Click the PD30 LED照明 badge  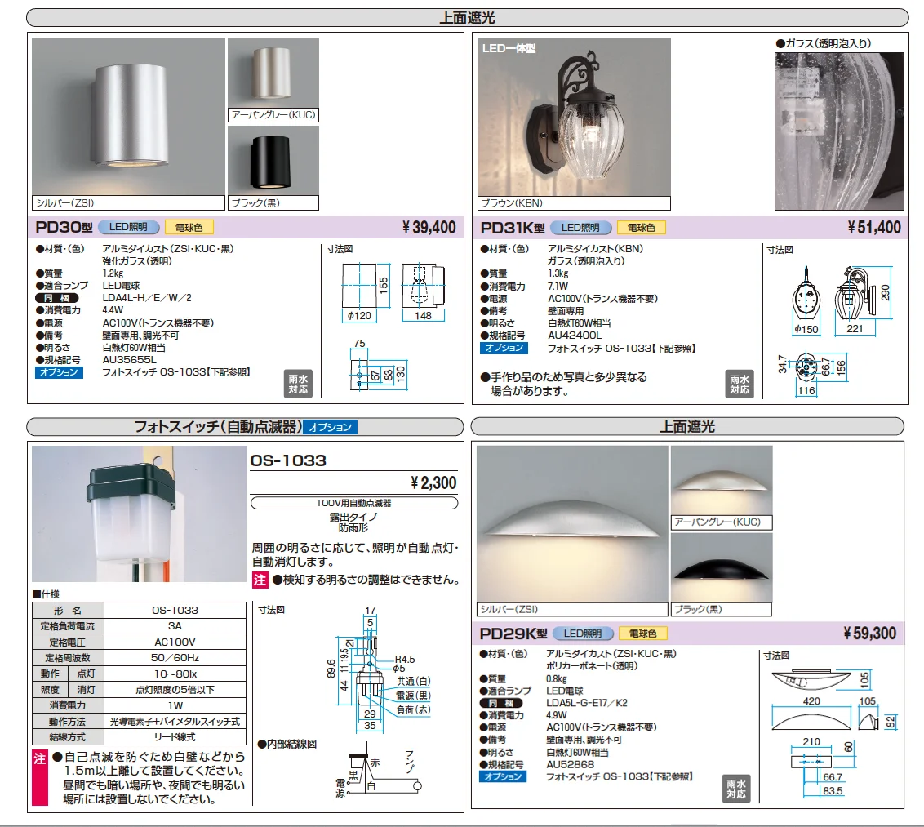tap(128, 227)
